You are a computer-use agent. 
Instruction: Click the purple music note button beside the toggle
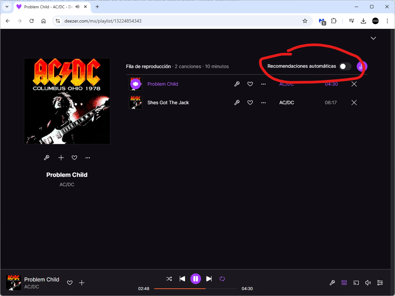(362, 66)
